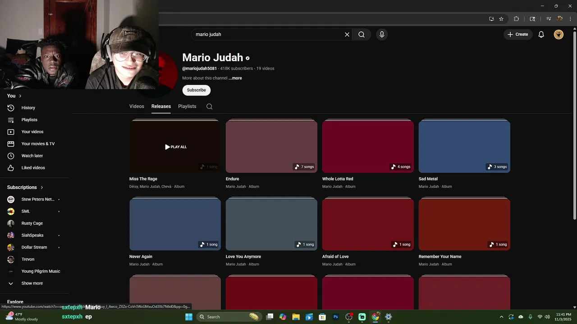Open the Whole Lotta Red album thumbnail
Viewport: 577px width, 324px height.
pyautogui.click(x=368, y=146)
